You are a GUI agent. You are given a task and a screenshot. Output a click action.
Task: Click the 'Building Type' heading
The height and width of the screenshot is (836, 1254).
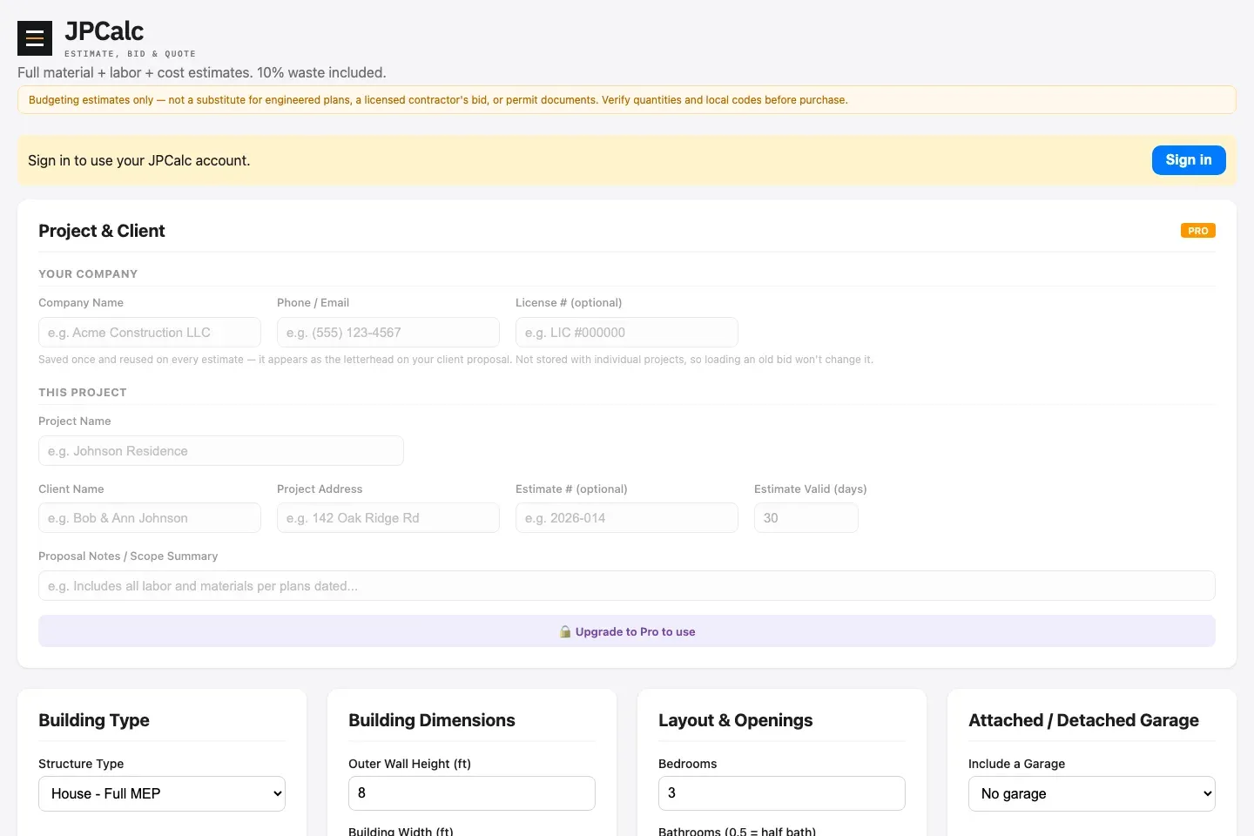(94, 720)
